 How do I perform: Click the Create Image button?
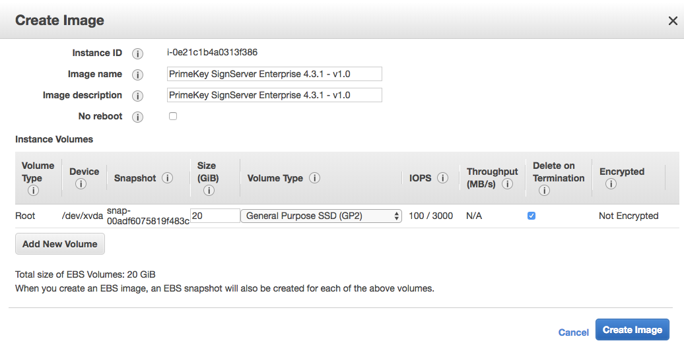pyautogui.click(x=632, y=330)
